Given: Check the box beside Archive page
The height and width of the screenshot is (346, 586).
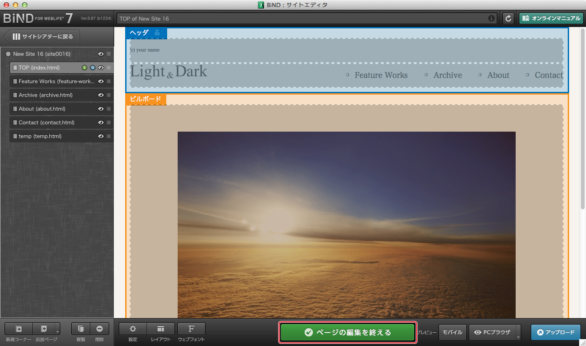Looking at the screenshot, I should click(109, 95).
